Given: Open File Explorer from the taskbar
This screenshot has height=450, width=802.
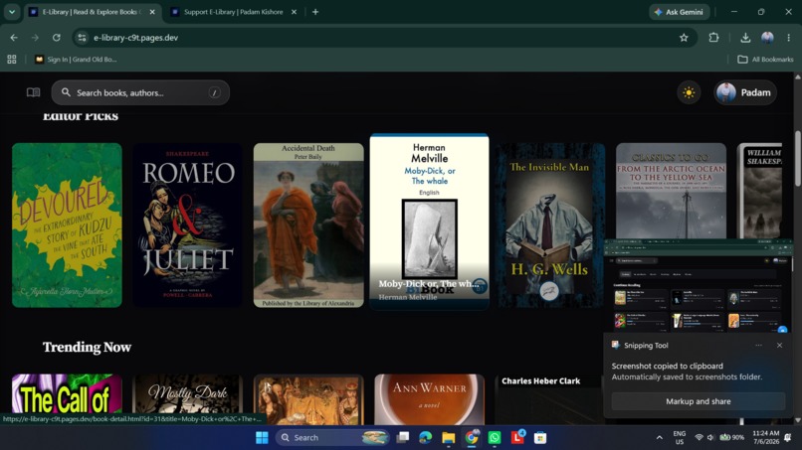Looking at the screenshot, I should [x=449, y=438].
